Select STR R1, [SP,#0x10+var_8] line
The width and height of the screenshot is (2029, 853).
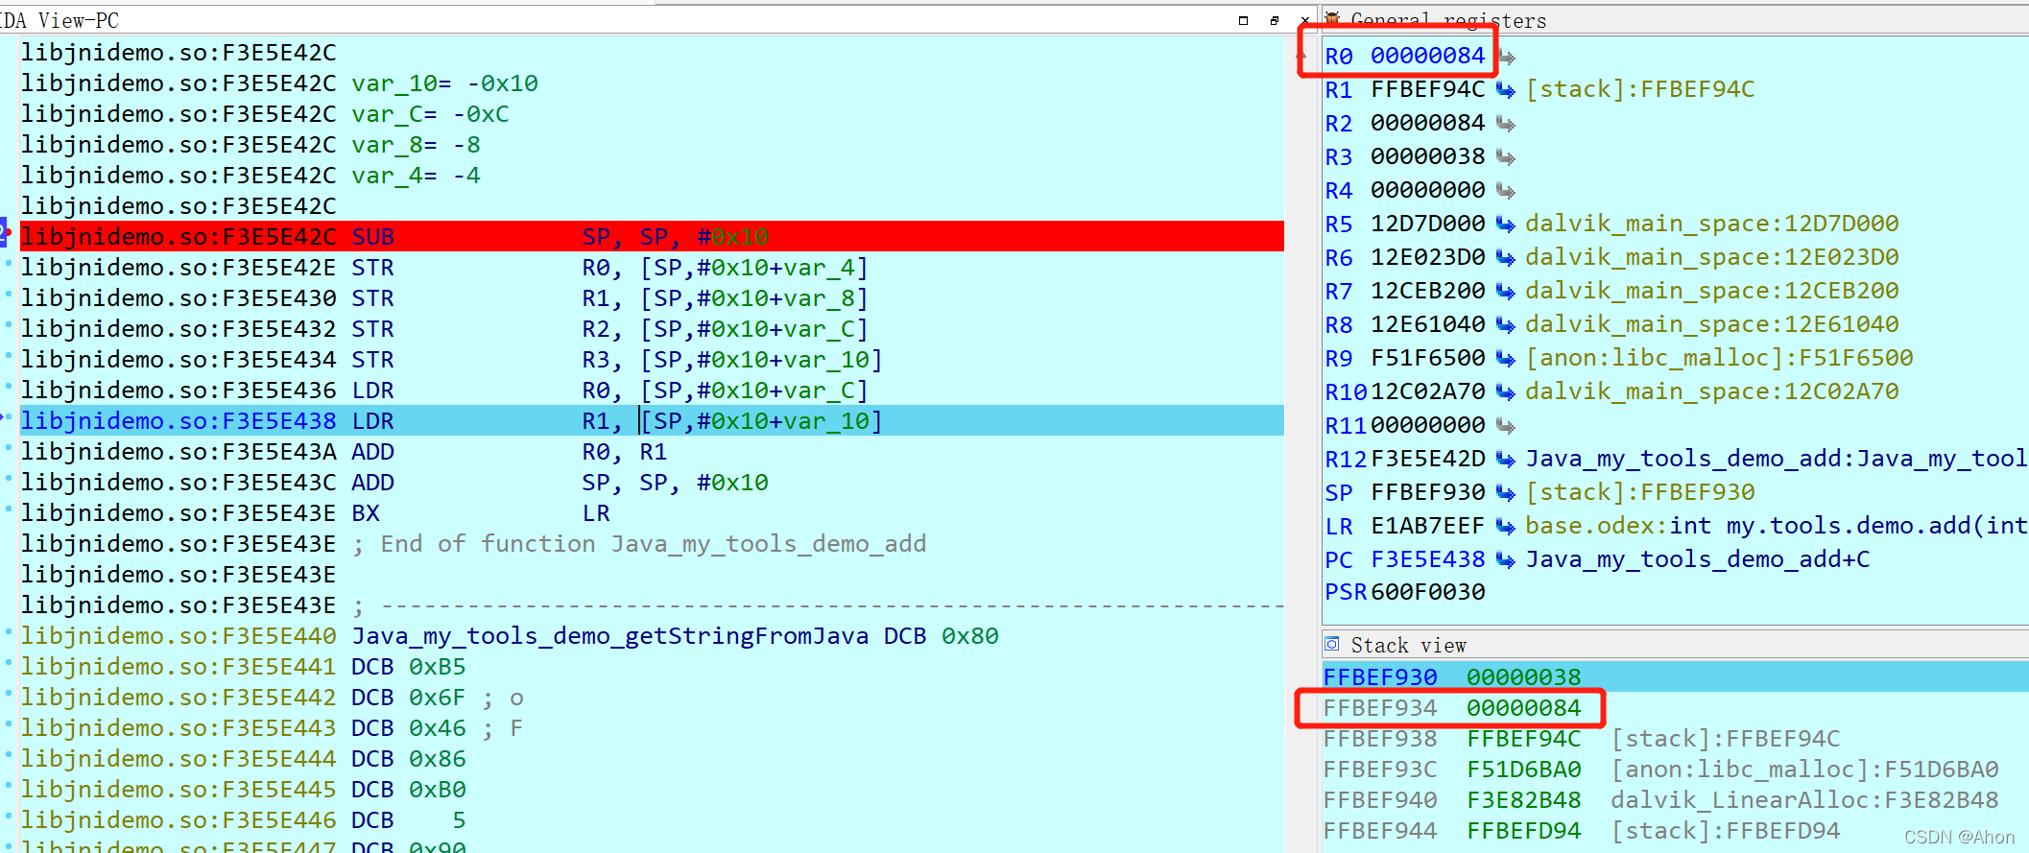tap(652, 298)
